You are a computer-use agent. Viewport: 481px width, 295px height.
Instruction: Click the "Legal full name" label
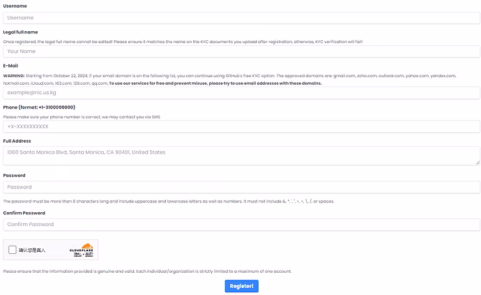coord(20,32)
